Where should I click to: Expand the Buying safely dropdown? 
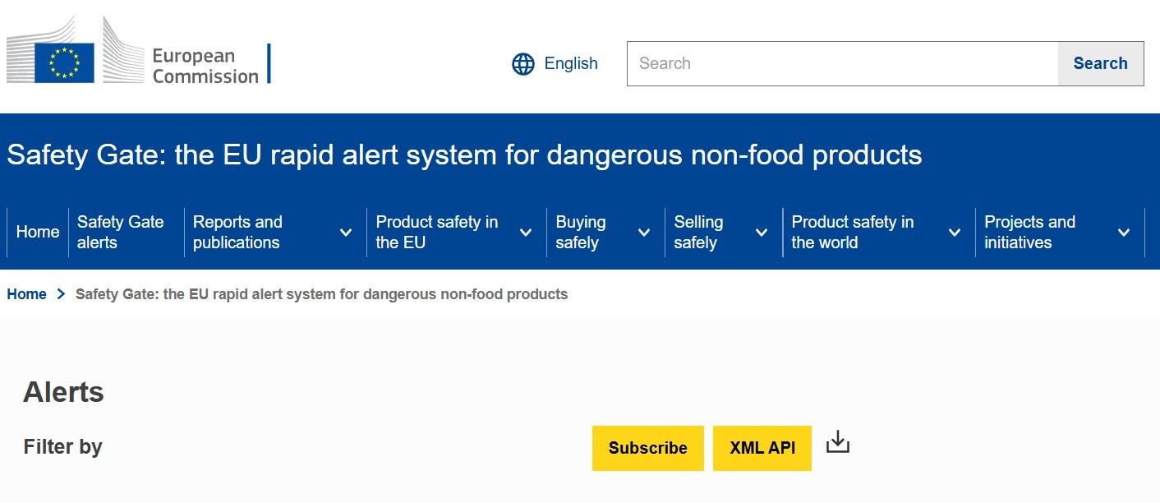pyautogui.click(x=644, y=233)
